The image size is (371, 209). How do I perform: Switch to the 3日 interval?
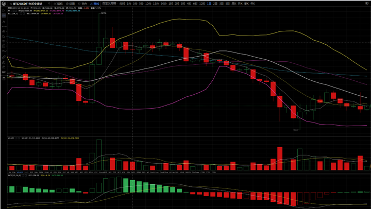[x=222, y=4]
